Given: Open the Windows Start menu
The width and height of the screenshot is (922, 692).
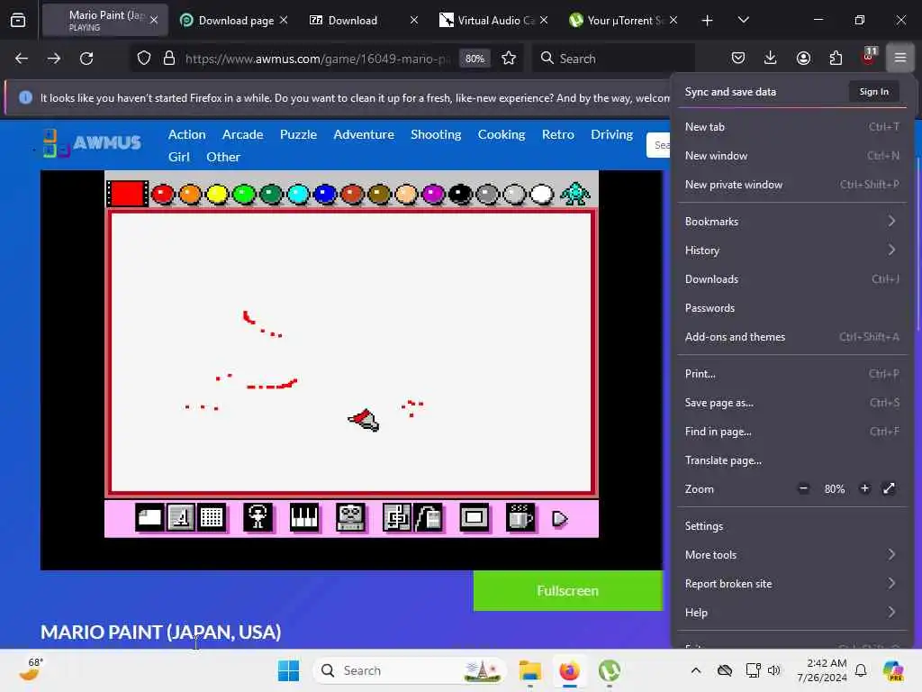Looking at the screenshot, I should point(288,670).
